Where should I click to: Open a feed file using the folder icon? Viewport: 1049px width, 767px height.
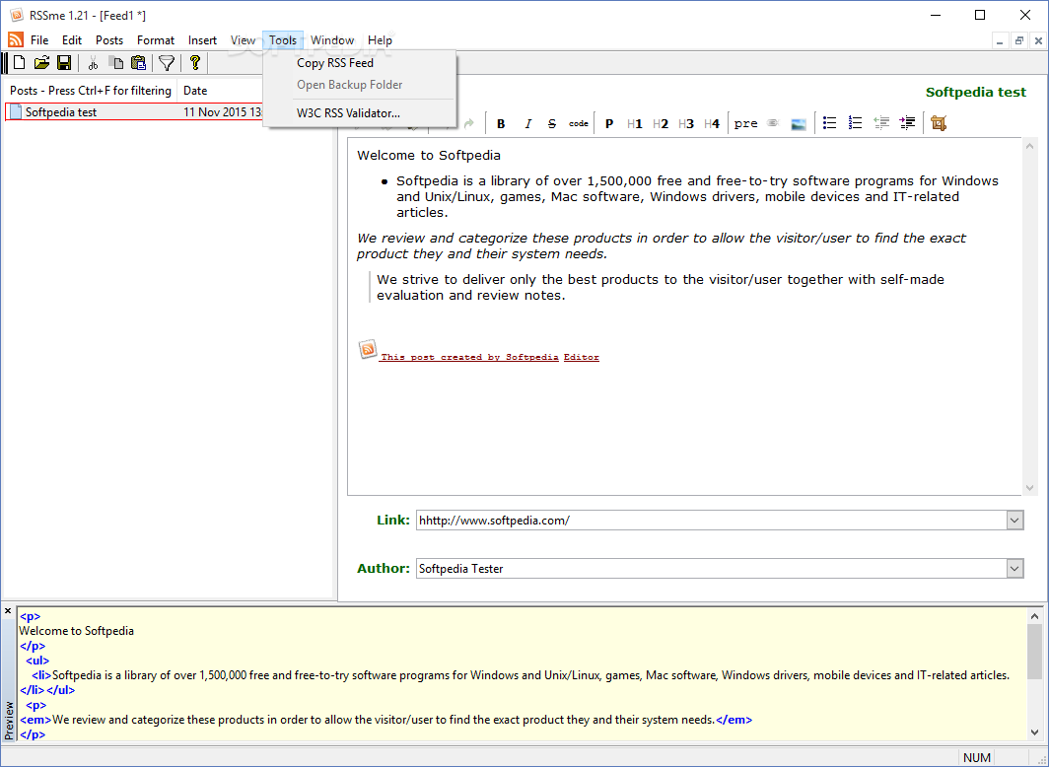[42, 63]
